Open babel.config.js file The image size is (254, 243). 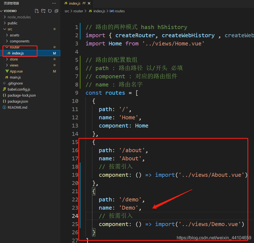30,89
